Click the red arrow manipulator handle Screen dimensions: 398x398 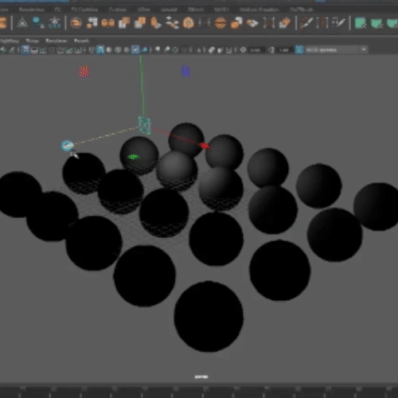tap(205, 146)
